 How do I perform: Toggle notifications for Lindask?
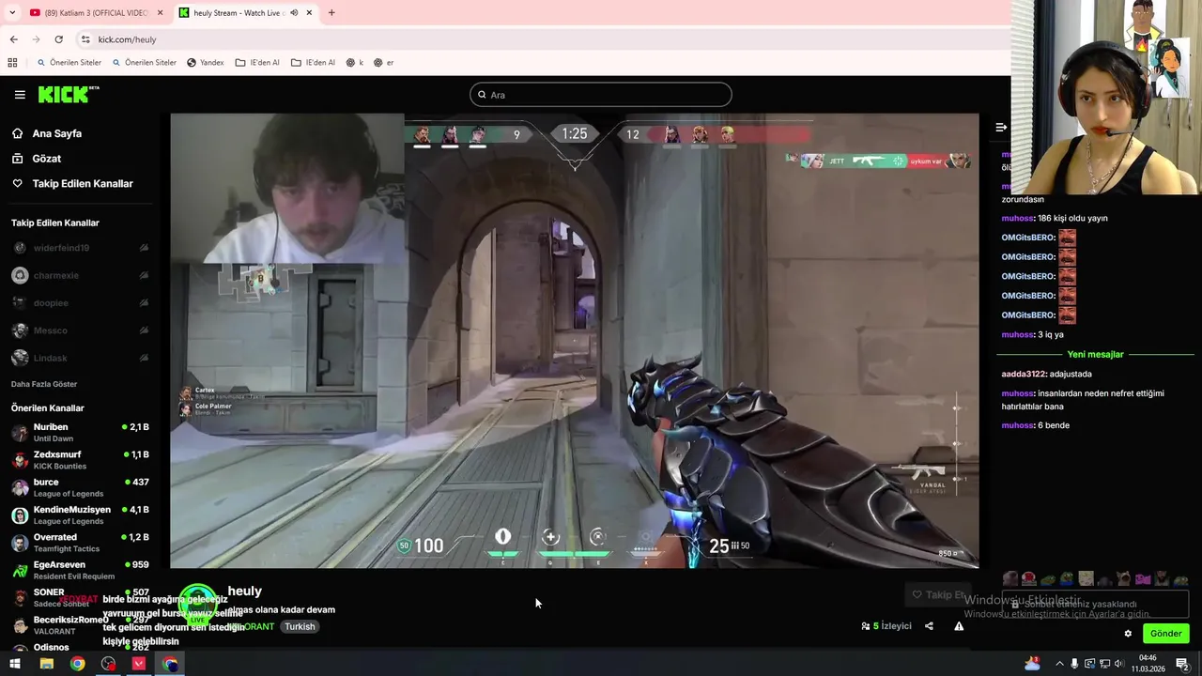click(x=144, y=359)
